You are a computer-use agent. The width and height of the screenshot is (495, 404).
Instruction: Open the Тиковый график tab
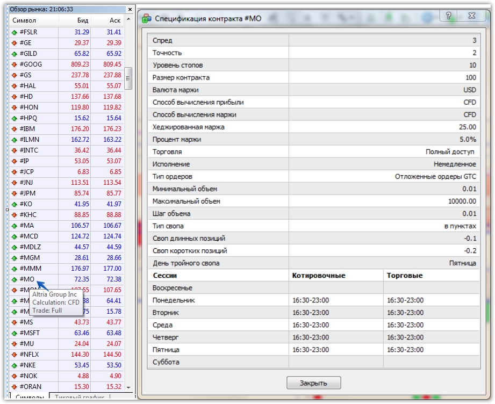point(79,396)
